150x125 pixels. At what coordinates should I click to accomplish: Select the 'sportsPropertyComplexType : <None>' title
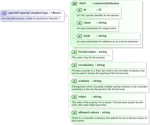35,13
